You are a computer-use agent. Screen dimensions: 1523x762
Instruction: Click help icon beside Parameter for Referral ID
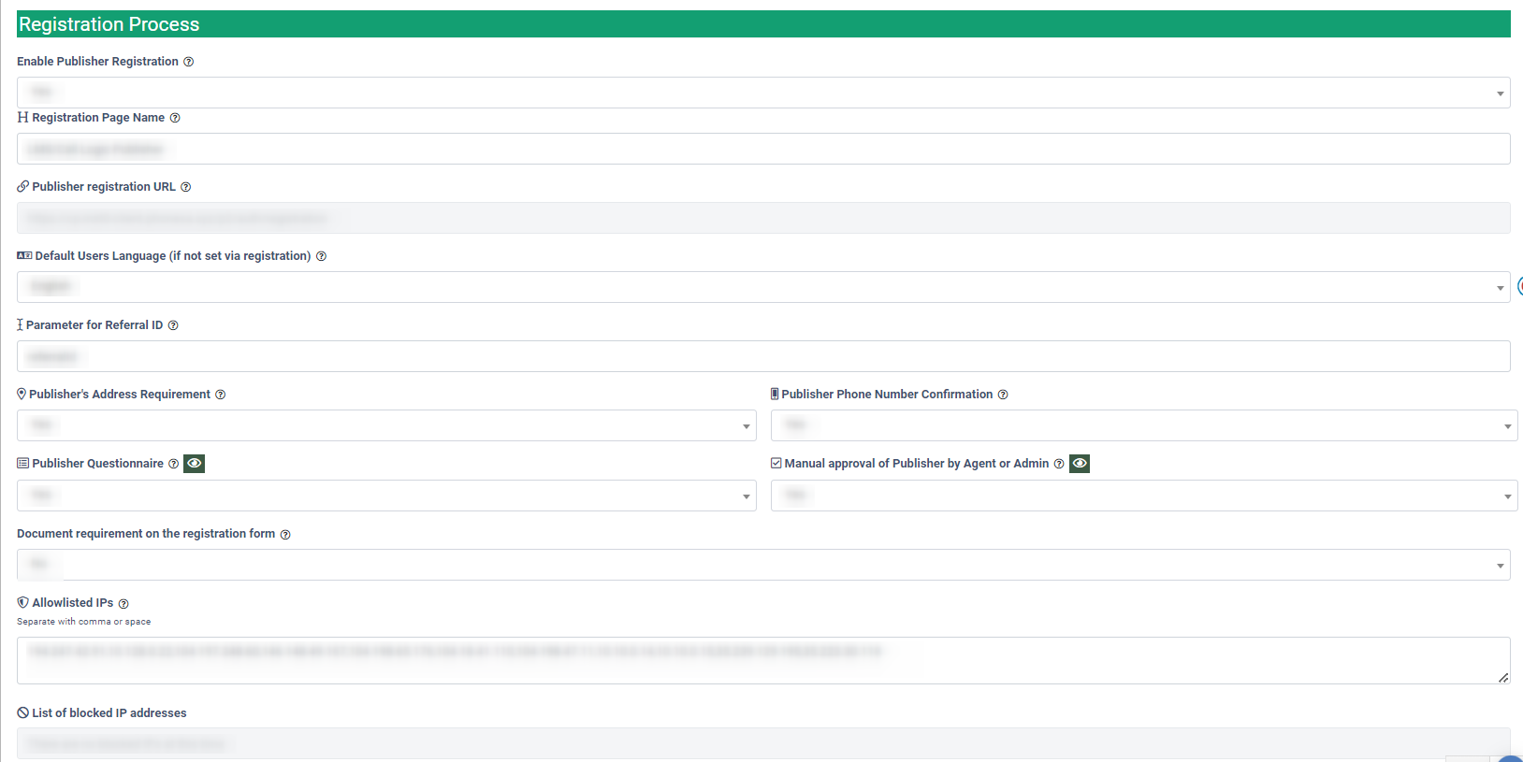(x=173, y=325)
